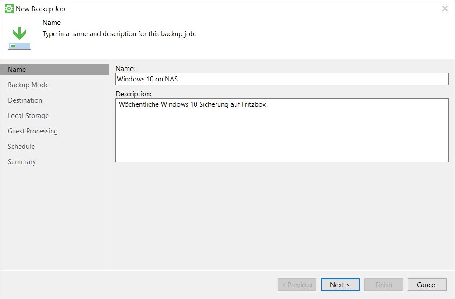
Task: Click the Name field containing Windows 10 on NAS
Action: 282,79
